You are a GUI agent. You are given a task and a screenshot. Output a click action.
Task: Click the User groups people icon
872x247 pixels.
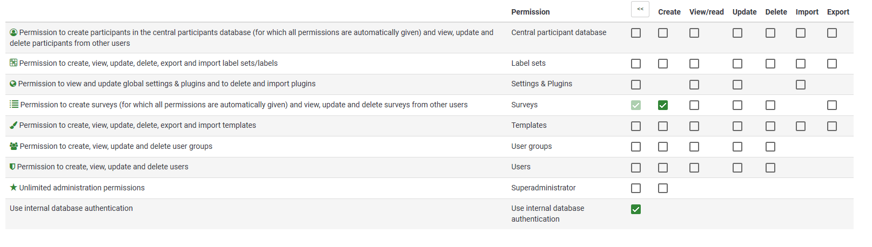[x=14, y=146]
